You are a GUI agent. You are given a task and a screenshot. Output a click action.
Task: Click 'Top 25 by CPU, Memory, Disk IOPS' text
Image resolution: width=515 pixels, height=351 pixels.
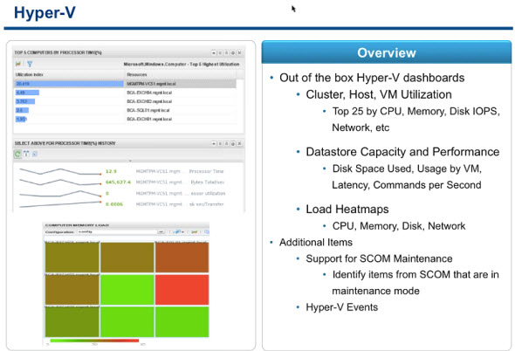pyautogui.click(x=415, y=112)
